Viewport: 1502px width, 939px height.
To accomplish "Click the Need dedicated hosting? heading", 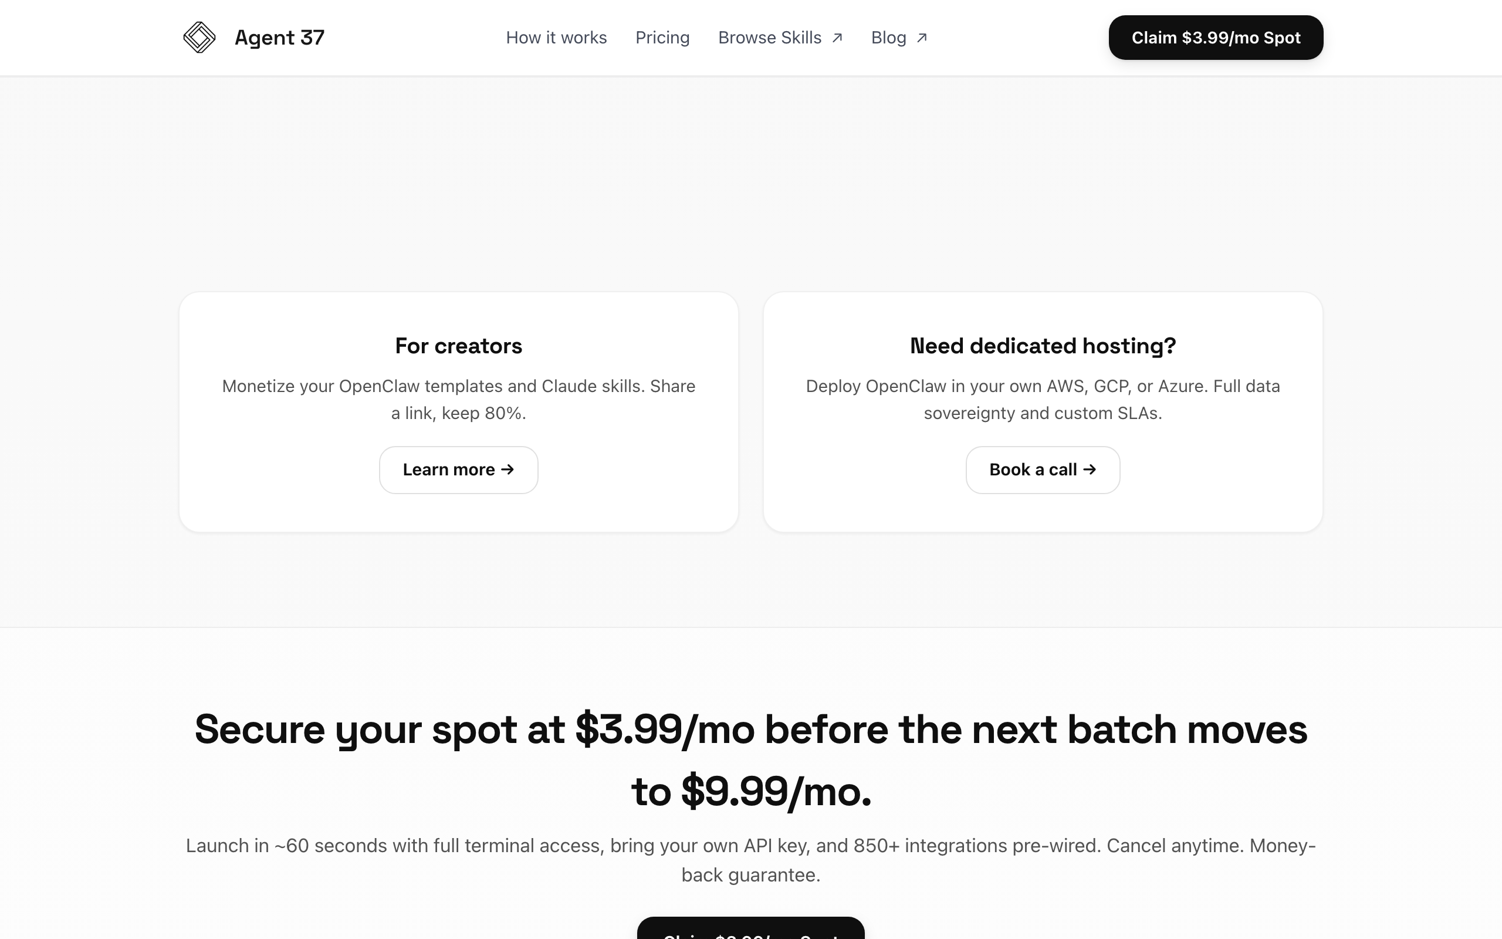I will tap(1043, 346).
